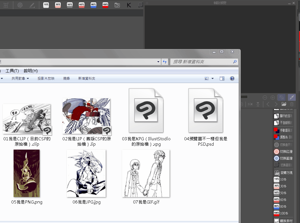Click the 60% button in top toolbar
The image size is (300, 223).
(x=82, y=5)
